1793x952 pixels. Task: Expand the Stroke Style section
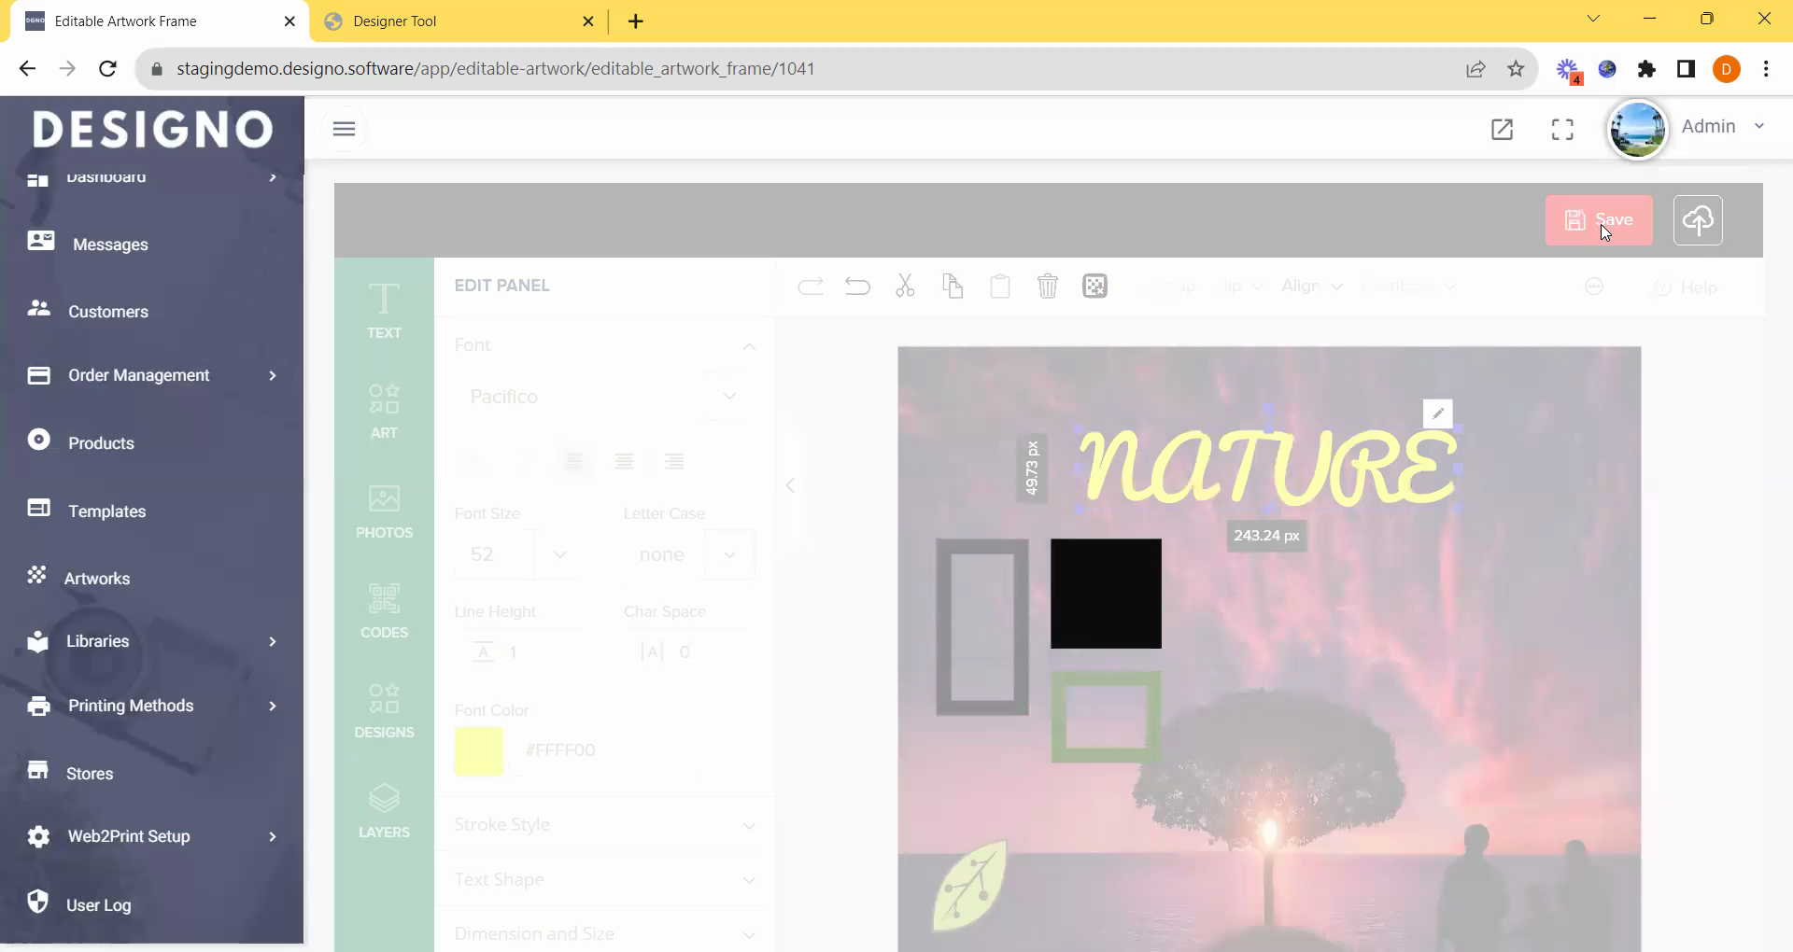pos(603,825)
